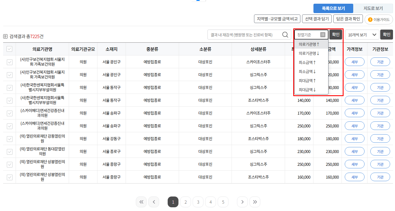395x211 pixels.
Task: Click the 결과 내 재검색 input field
Action: 244,34
